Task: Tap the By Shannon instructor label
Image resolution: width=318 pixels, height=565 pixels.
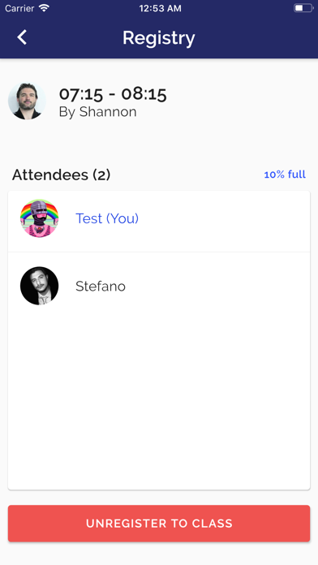Action: tap(97, 112)
